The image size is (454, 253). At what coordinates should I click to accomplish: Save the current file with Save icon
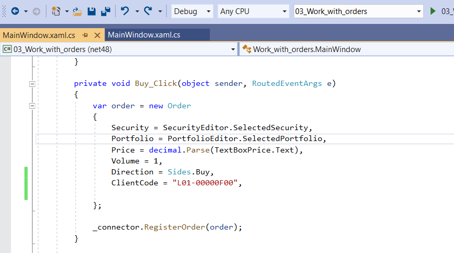91,11
